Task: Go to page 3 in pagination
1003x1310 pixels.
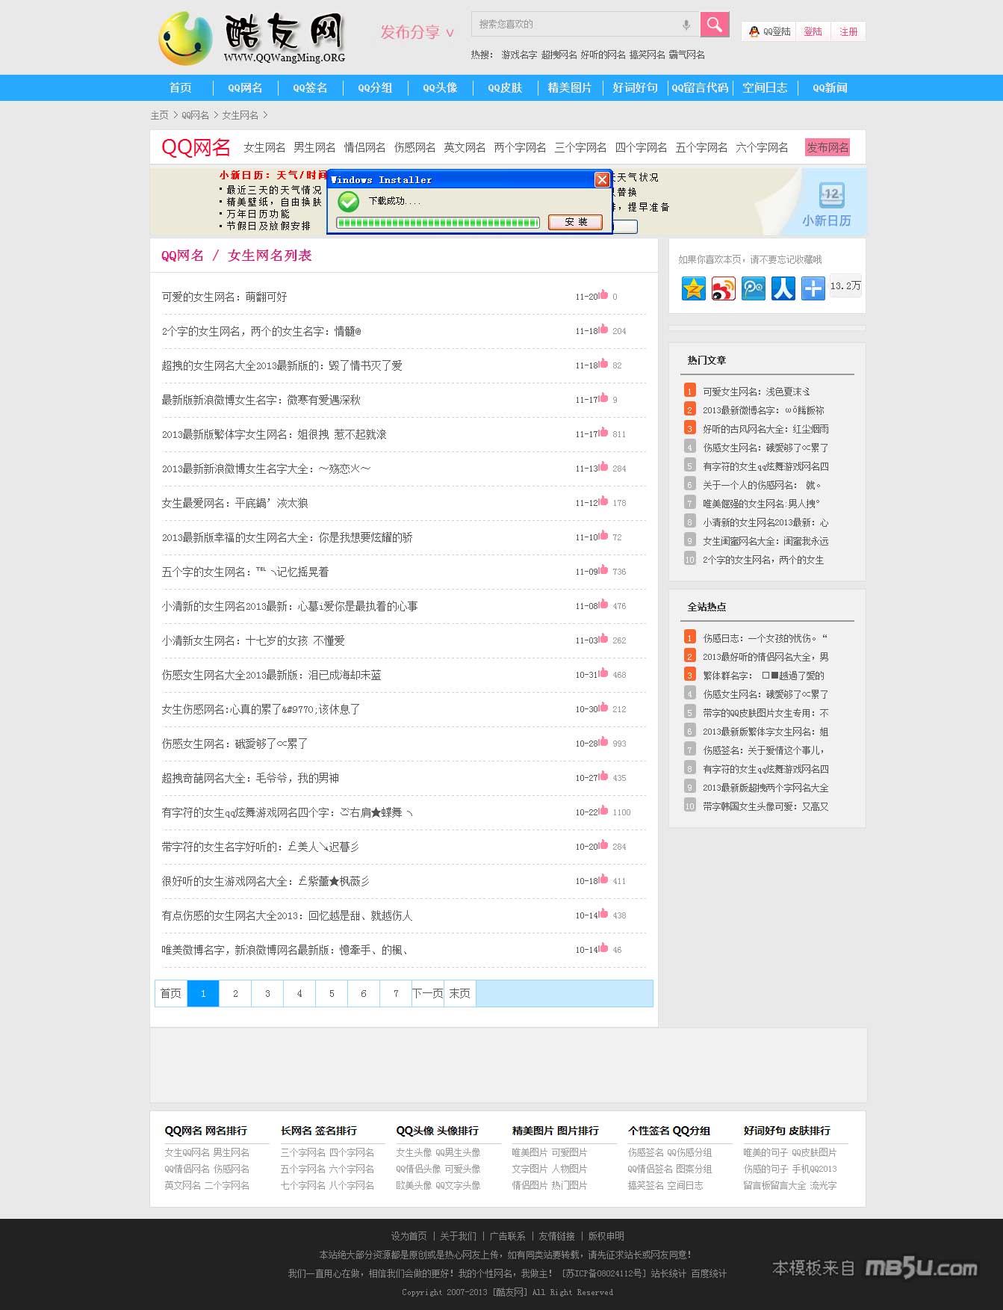Action: 267,993
